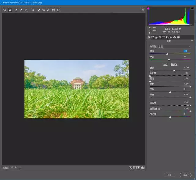Expand the 白平衡 white balance dropdown
Image resolution: width=196 pixels, height=180 pixels.
point(174,47)
